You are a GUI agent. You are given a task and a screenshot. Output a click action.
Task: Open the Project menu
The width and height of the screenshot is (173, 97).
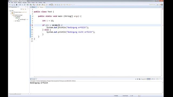[x=33, y=2]
